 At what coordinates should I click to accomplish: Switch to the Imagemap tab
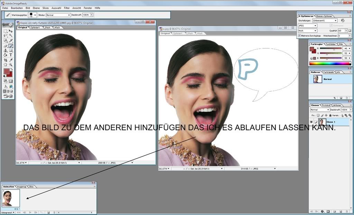(21, 186)
